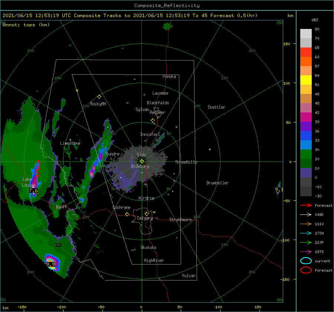Click the 9.9 storm top annotation
334x312 pixels.
click(x=50, y=264)
